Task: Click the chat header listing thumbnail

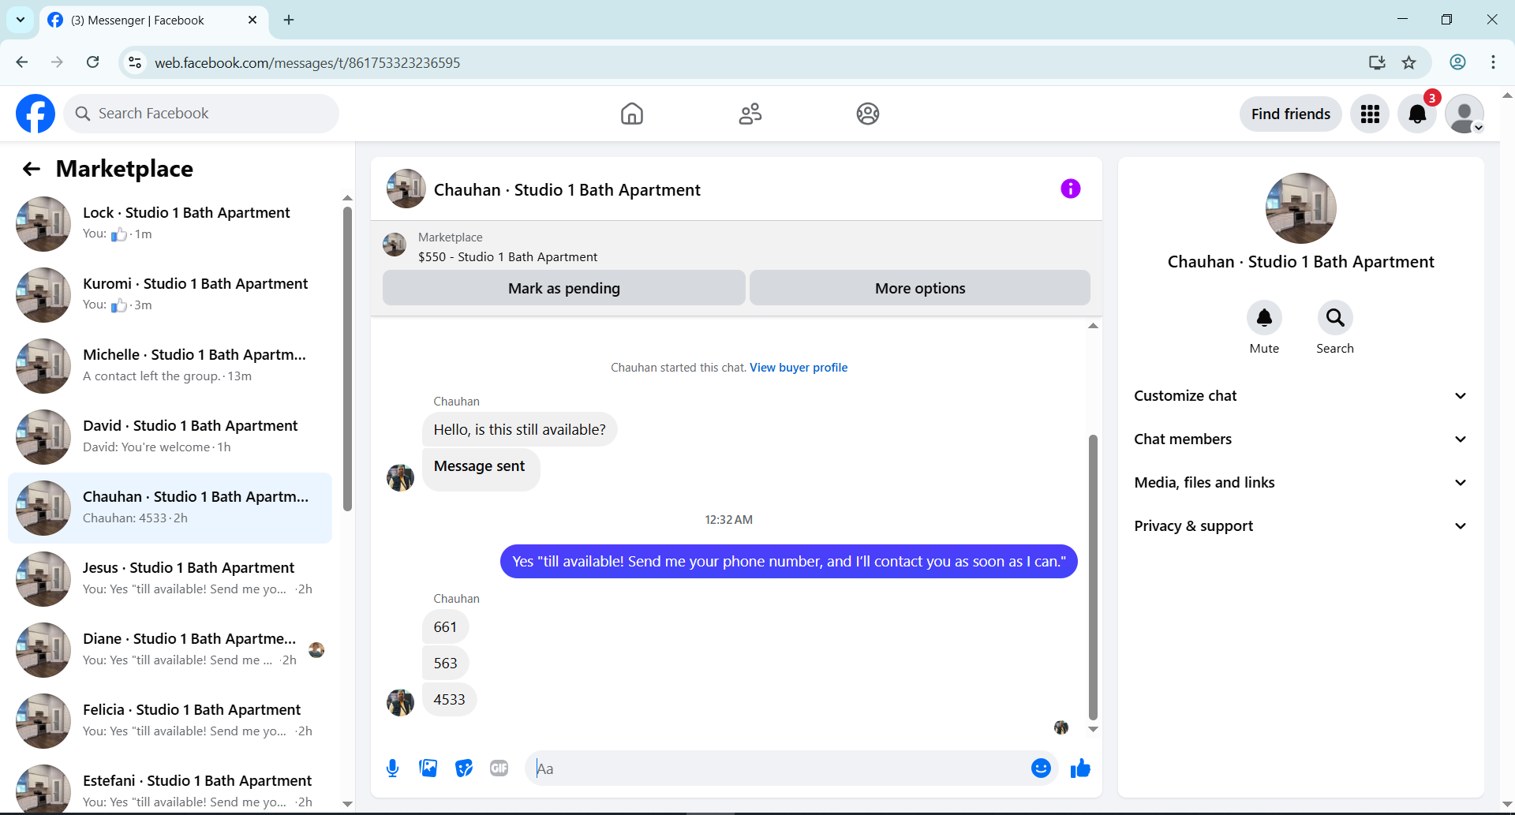Action: click(406, 189)
